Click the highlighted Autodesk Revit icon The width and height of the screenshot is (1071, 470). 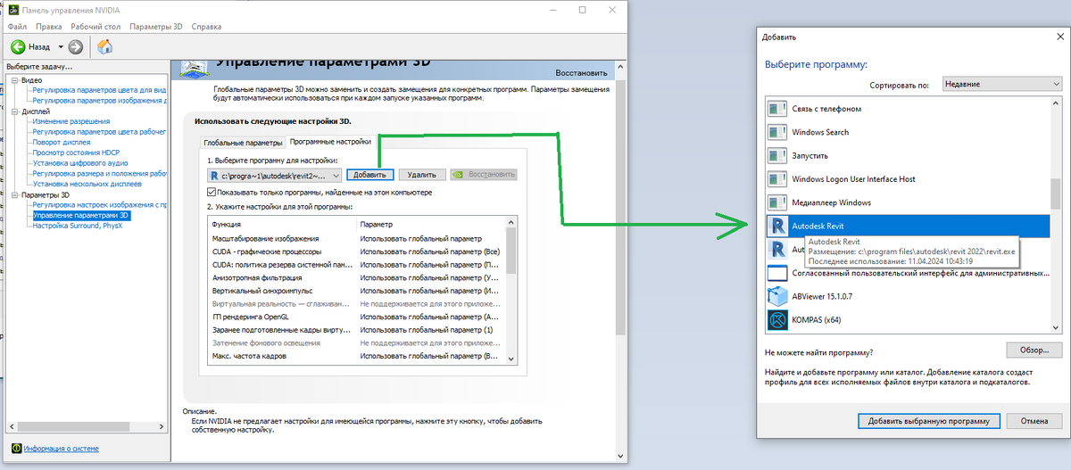(x=776, y=226)
